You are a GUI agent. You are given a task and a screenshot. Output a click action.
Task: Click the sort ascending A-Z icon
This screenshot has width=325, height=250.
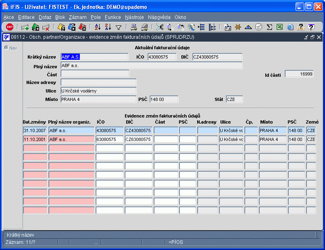coord(98,27)
